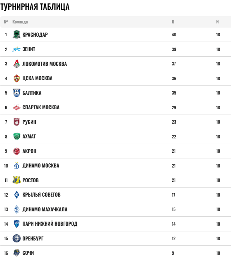Viewport: 231px width, 259px height.
Task: Select the ПАРИ НИЖНИЙ НОВГОРОД team name
Action: click(x=50, y=224)
